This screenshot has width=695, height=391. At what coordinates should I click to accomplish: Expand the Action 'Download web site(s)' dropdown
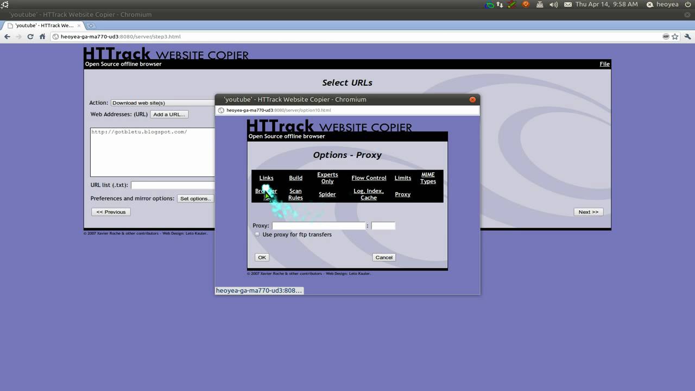[162, 103]
